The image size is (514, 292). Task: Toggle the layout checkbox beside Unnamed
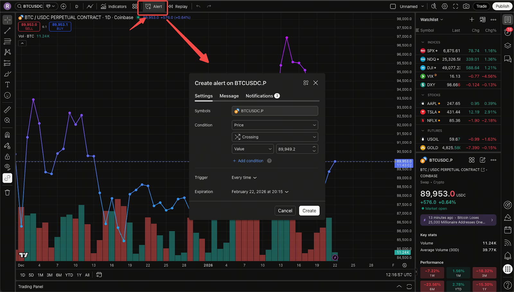pos(393,6)
